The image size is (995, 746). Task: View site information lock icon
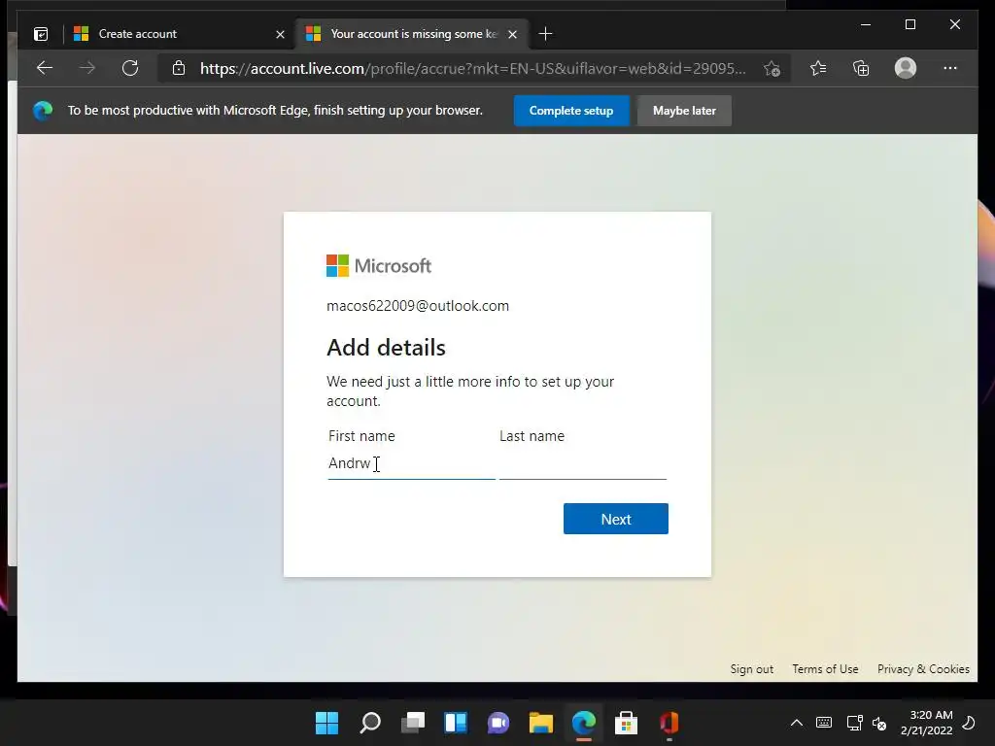[x=179, y=68]
